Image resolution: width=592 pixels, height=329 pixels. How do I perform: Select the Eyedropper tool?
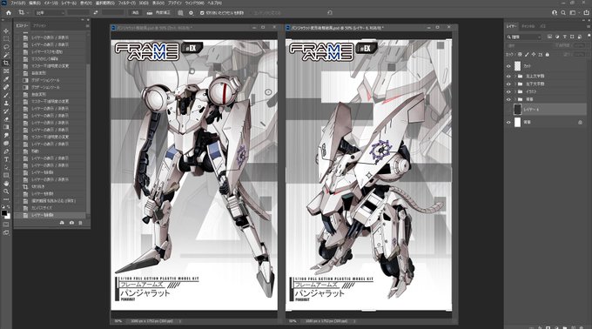(6, 79)
